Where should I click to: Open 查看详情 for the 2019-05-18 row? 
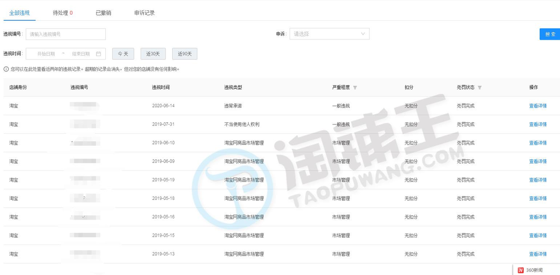tap(538, 199)
